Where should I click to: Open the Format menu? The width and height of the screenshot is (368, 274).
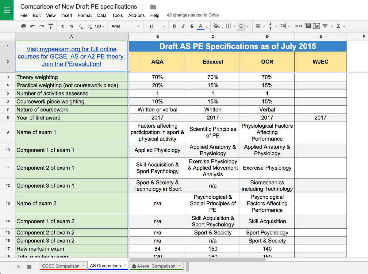click(x=85, y=15)
